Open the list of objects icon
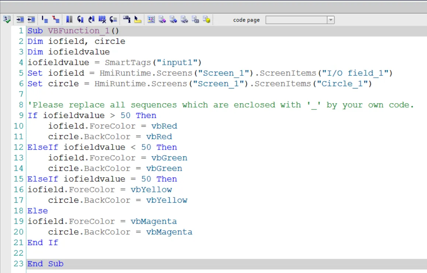 162,20
